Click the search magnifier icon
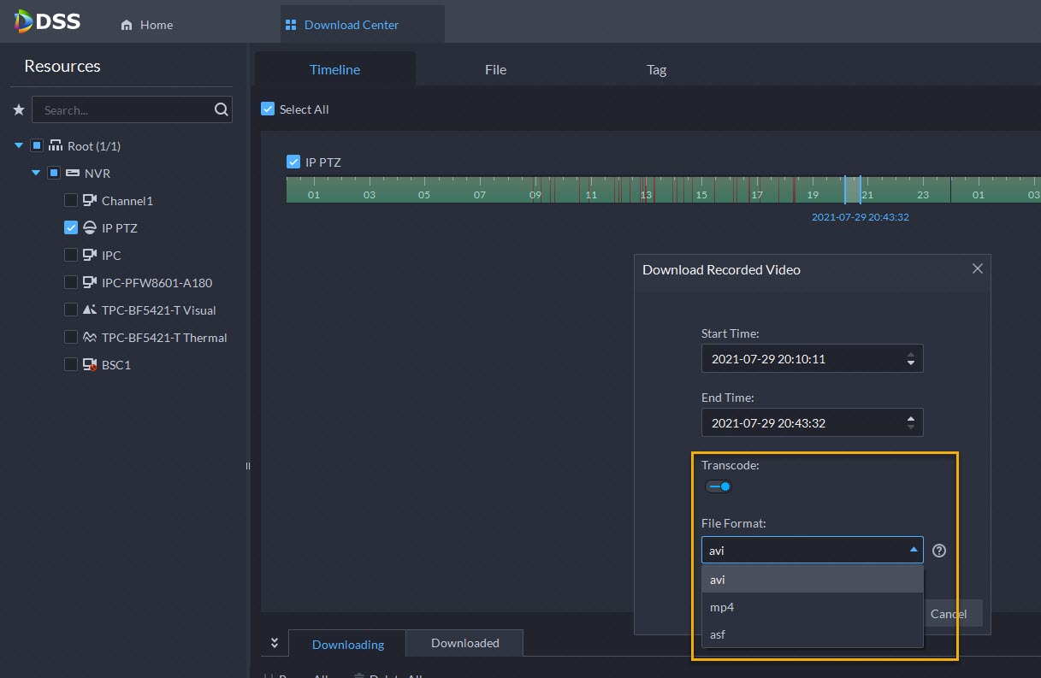Image resolution: width=1041 pixels, height=678 pixels. point(221,109)
